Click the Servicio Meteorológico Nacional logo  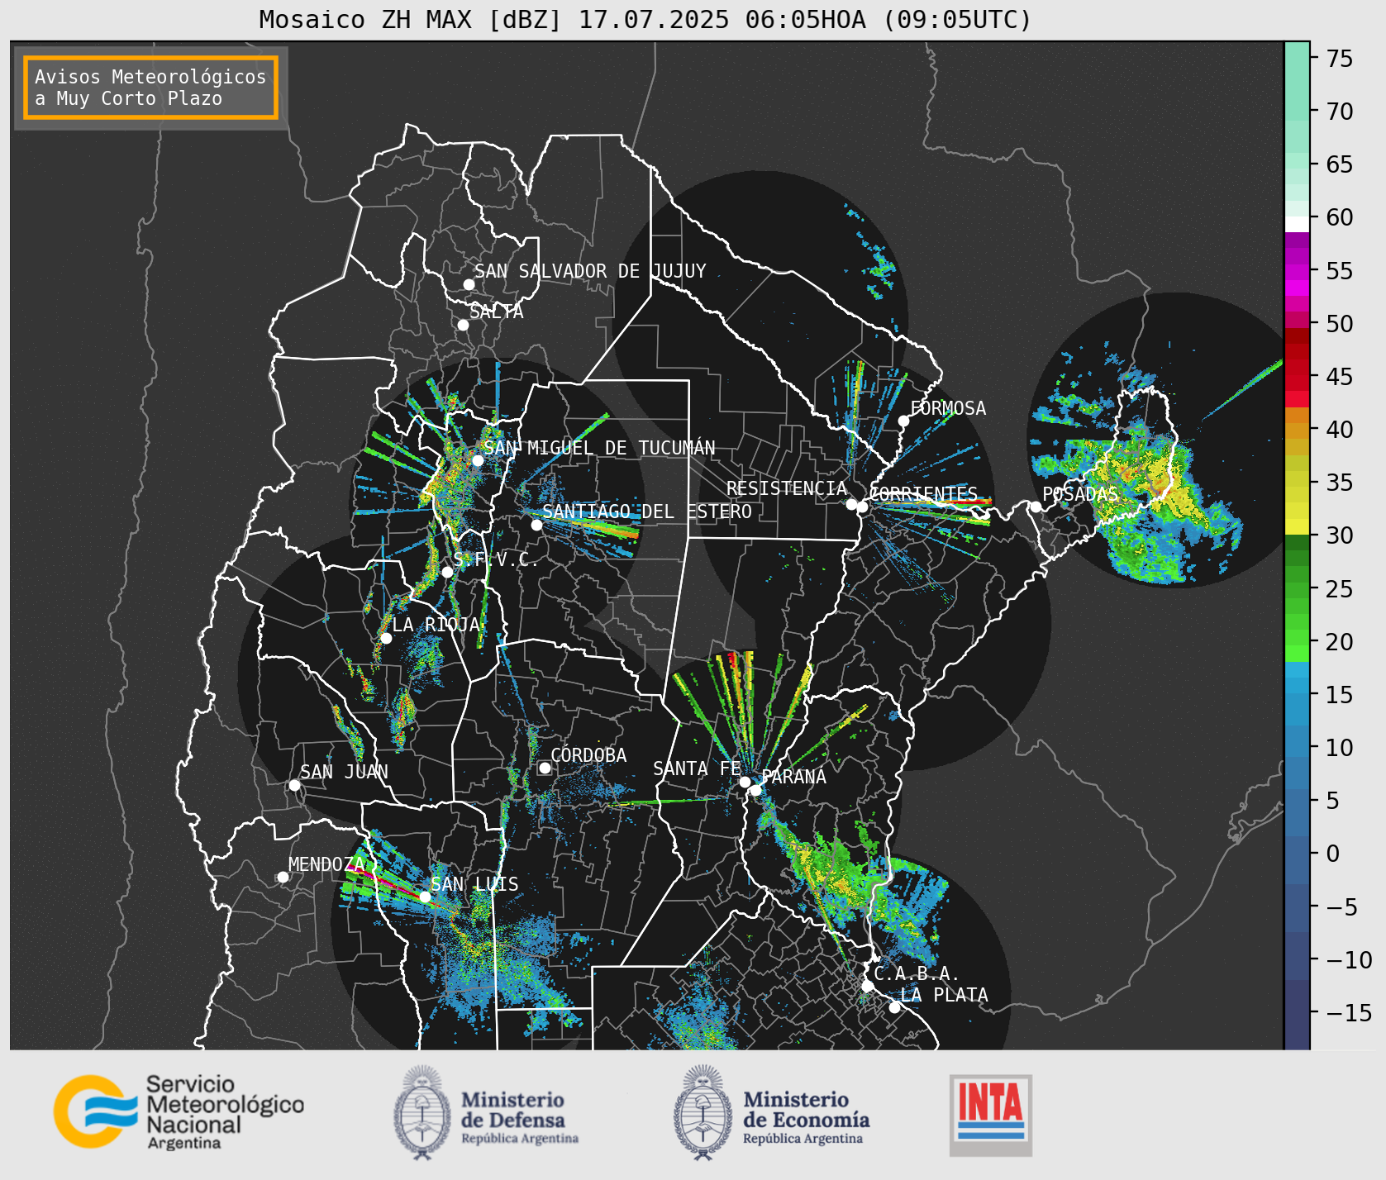[179, 1111]
